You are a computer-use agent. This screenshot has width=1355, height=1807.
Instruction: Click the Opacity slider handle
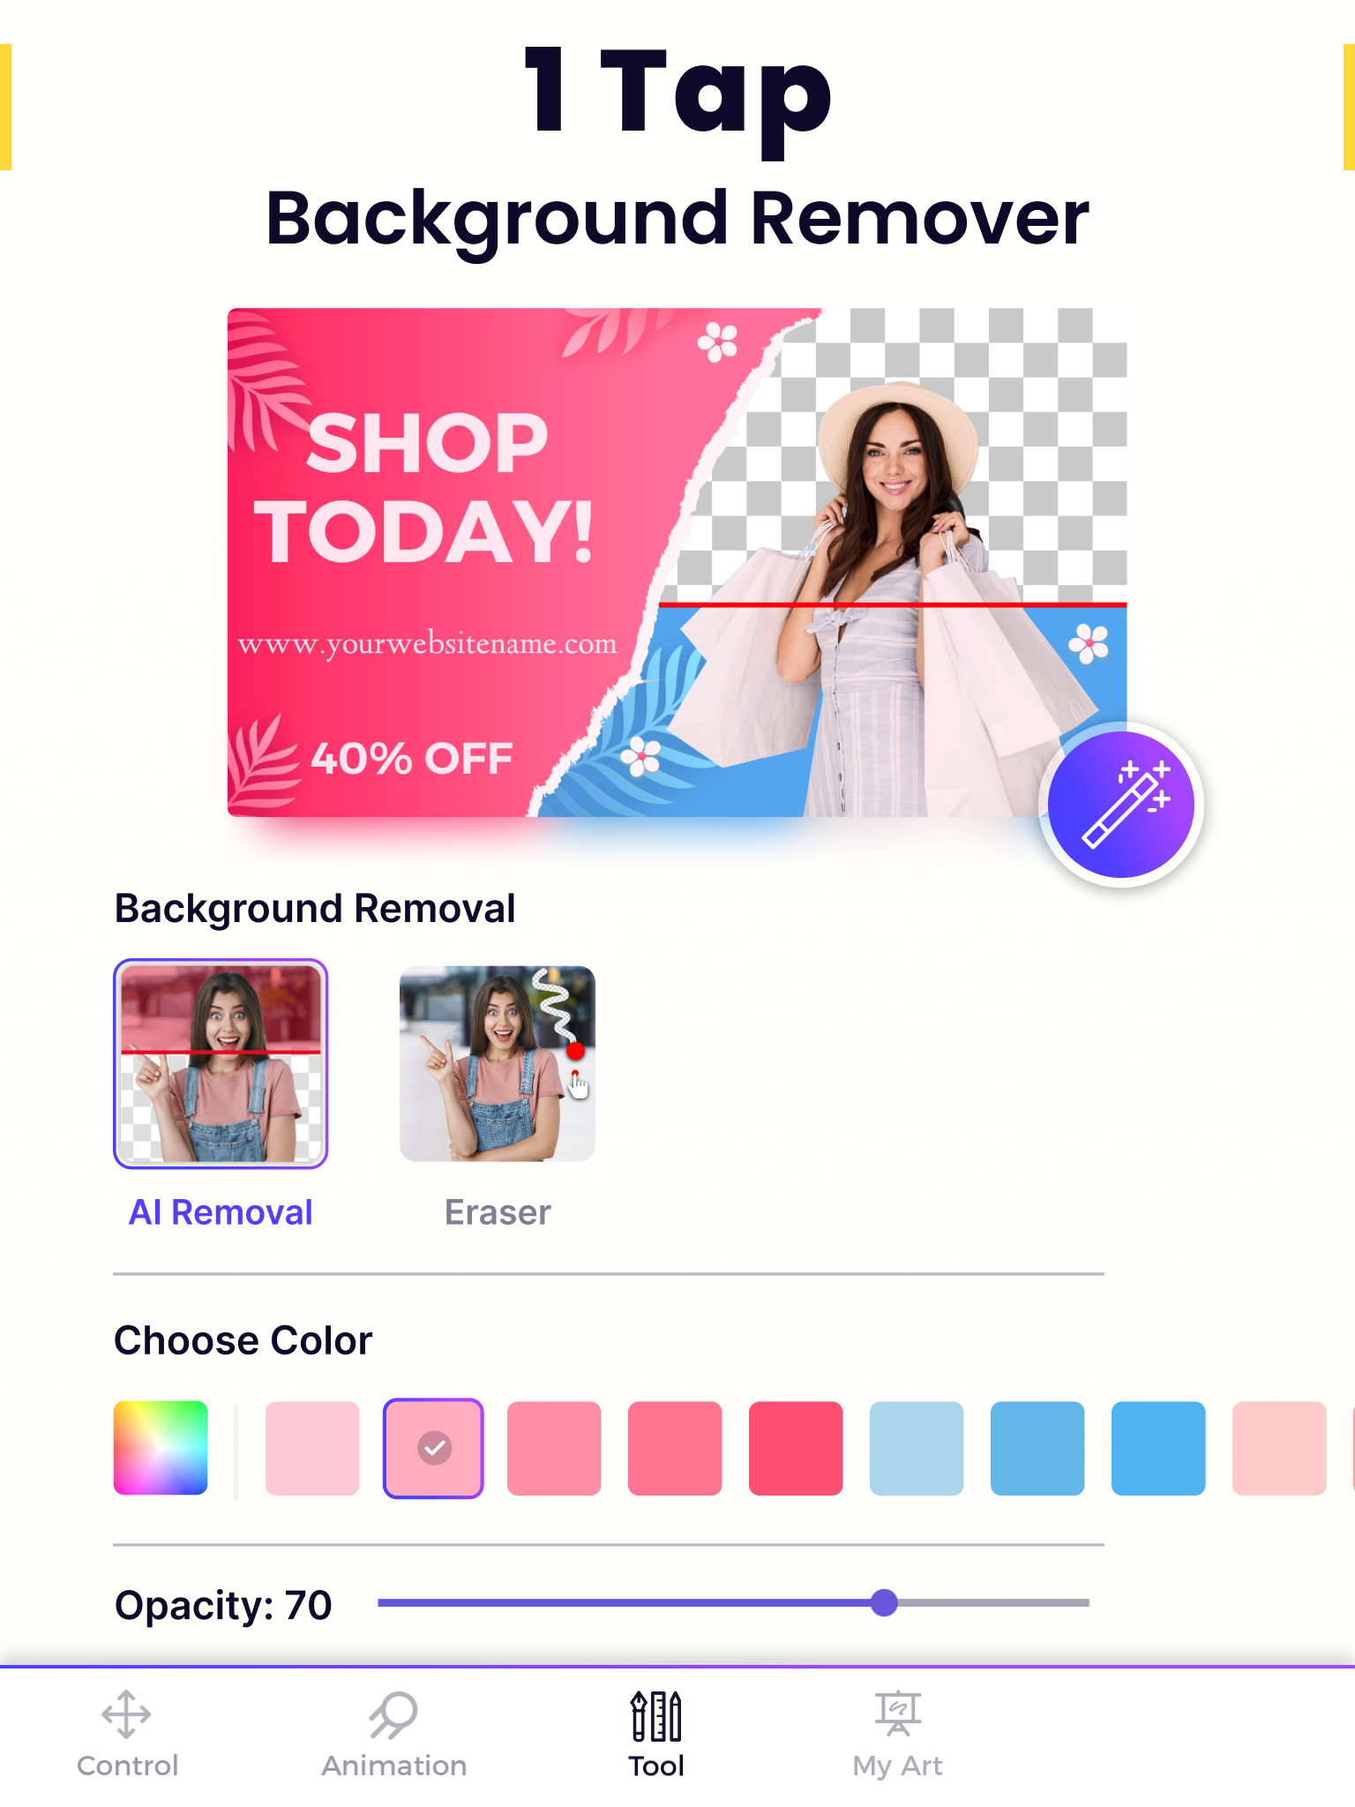(884, 1602)
